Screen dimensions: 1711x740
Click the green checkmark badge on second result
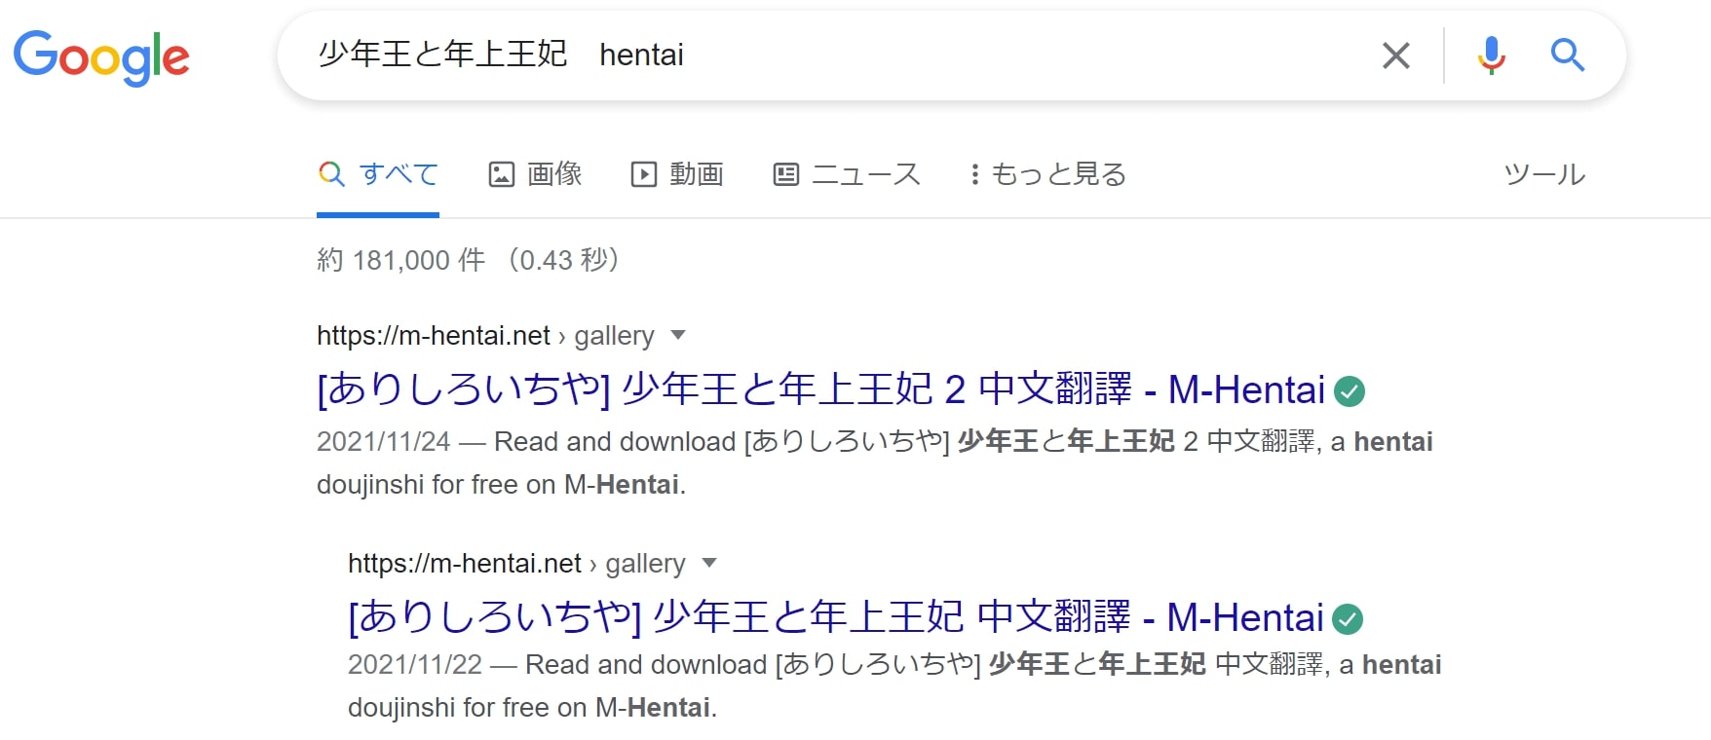1348,619
